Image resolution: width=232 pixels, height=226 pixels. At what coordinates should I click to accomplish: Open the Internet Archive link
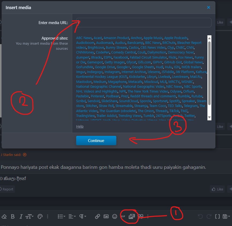tap(134, 72)
